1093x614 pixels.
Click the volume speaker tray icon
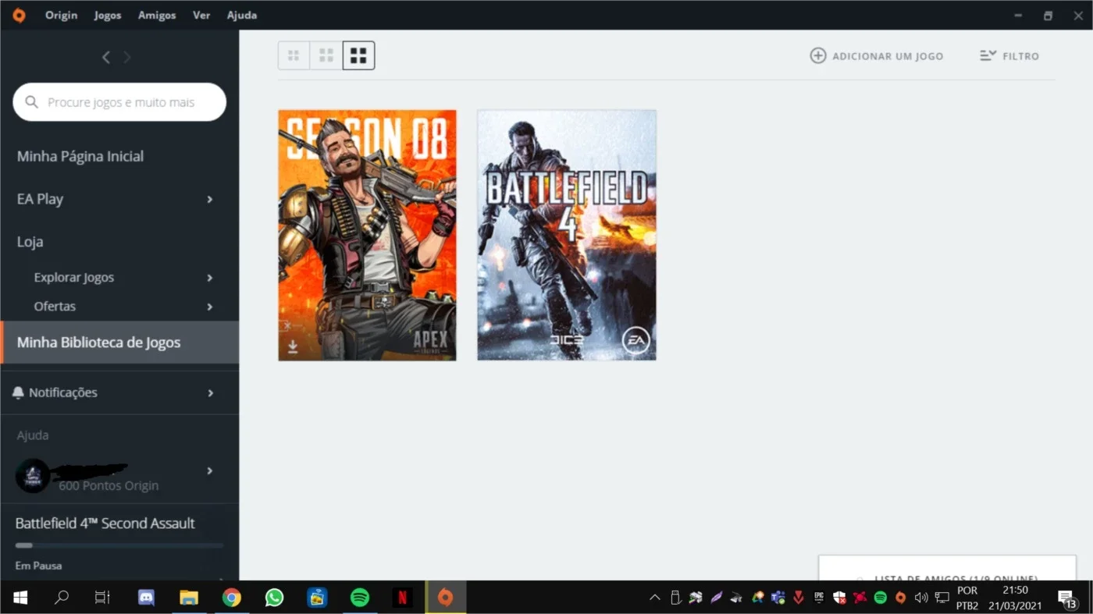921,598
